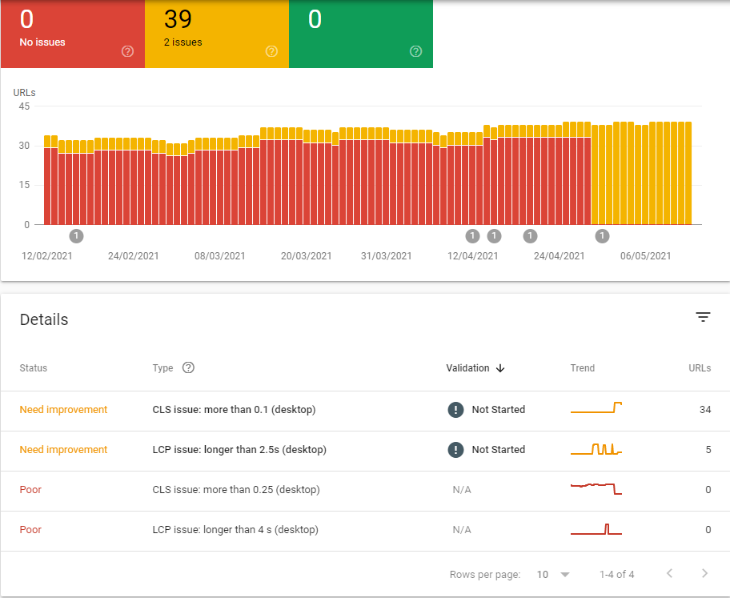Click Poor status in LCP 4 s row

tap(30, 529)
